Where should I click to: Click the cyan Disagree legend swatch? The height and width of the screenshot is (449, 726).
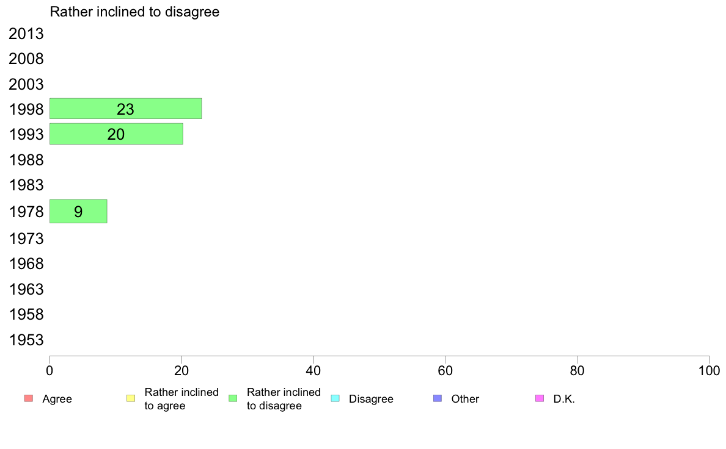335,398
